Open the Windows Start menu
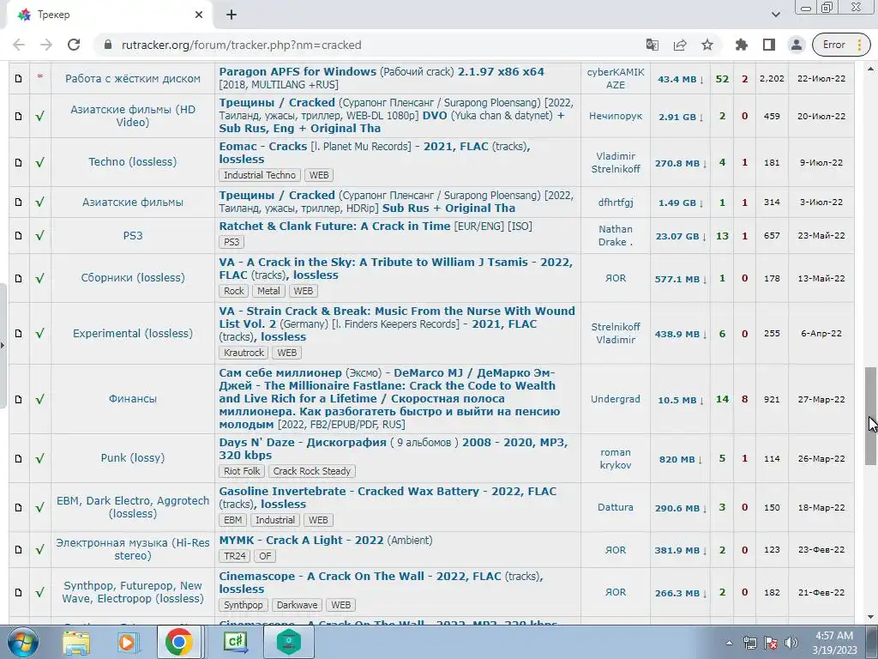This screenshot has width=878, height=659. pos(23,642)
